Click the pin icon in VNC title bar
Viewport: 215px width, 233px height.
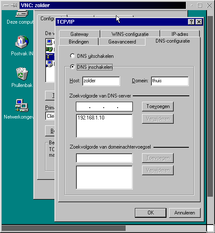(x=14, y=5)
